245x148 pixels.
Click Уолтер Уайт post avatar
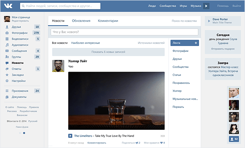58,66
